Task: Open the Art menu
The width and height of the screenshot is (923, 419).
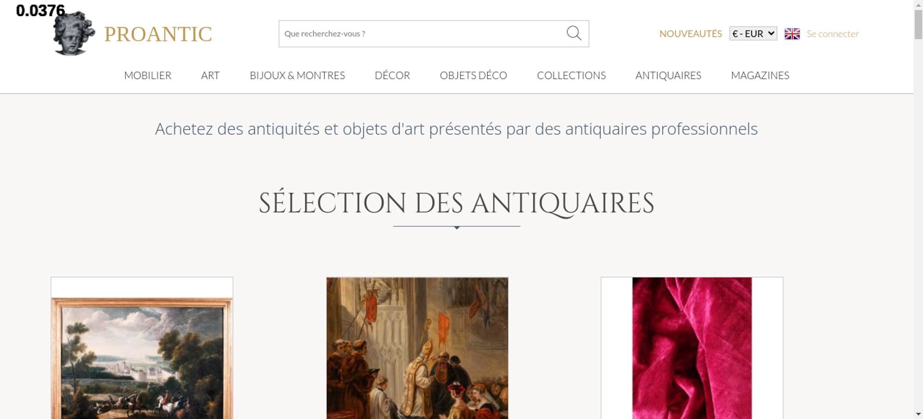Action: (210, 75)
